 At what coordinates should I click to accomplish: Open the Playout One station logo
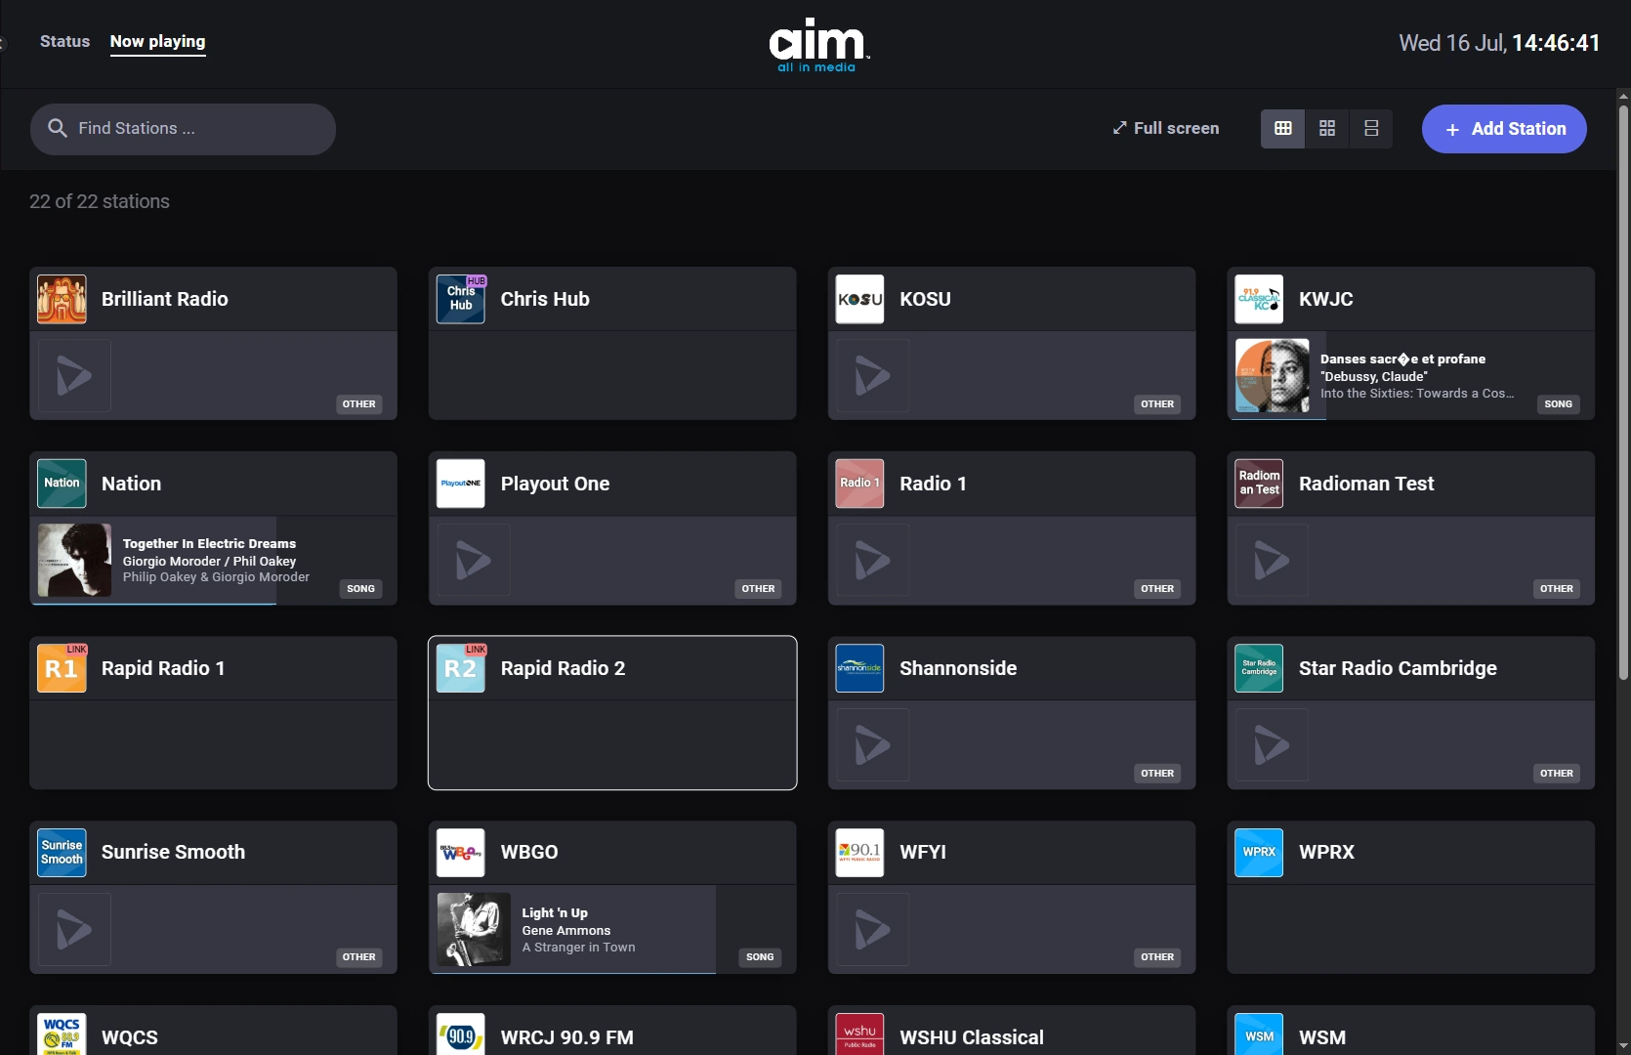[x=461, y=484]
